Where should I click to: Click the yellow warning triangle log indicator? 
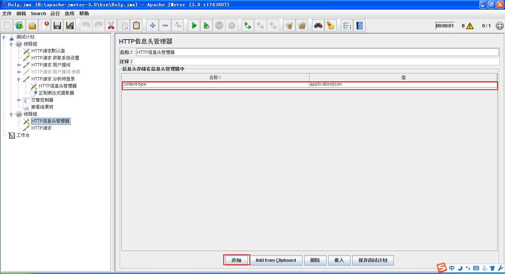pos(470,26)
